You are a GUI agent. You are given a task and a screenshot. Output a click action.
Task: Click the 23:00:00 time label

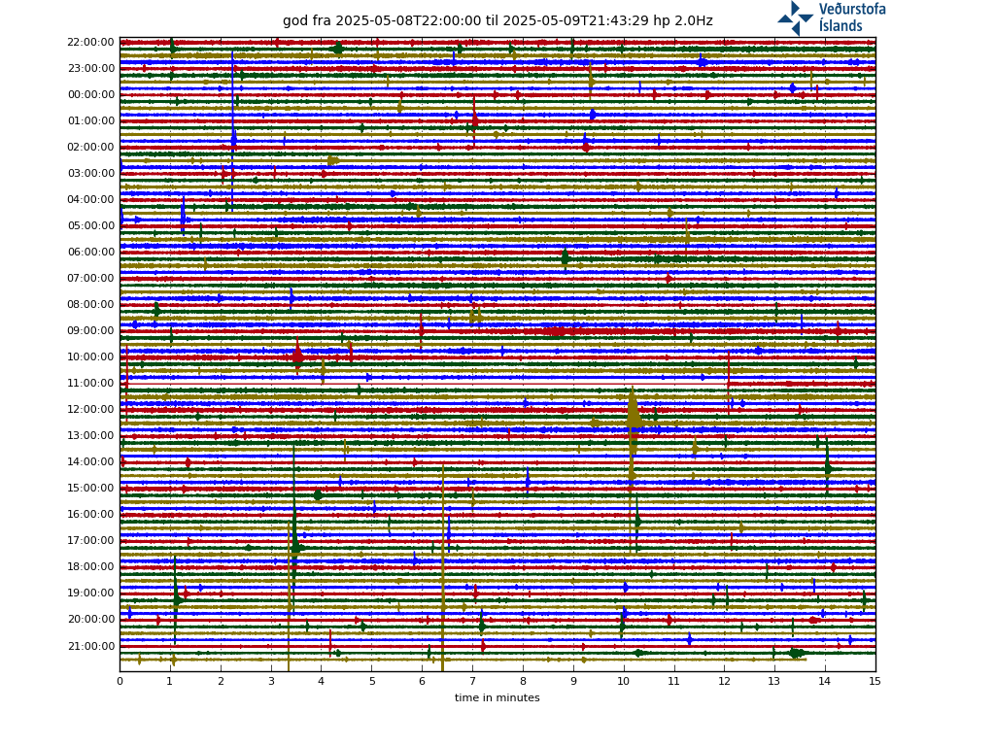90,69
